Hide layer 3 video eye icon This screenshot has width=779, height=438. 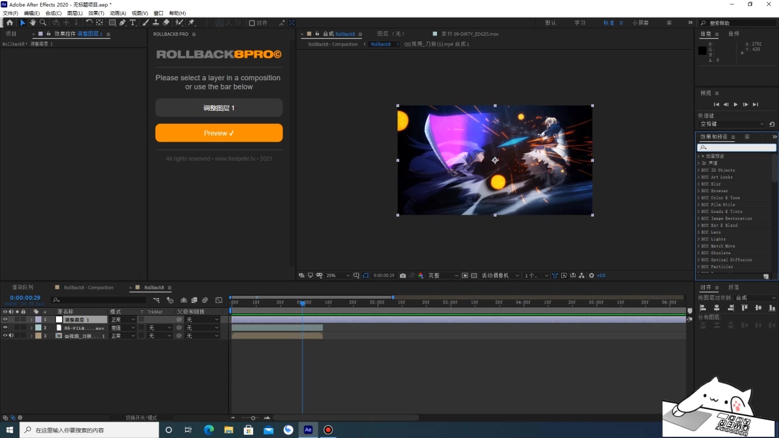coord(5,335)
